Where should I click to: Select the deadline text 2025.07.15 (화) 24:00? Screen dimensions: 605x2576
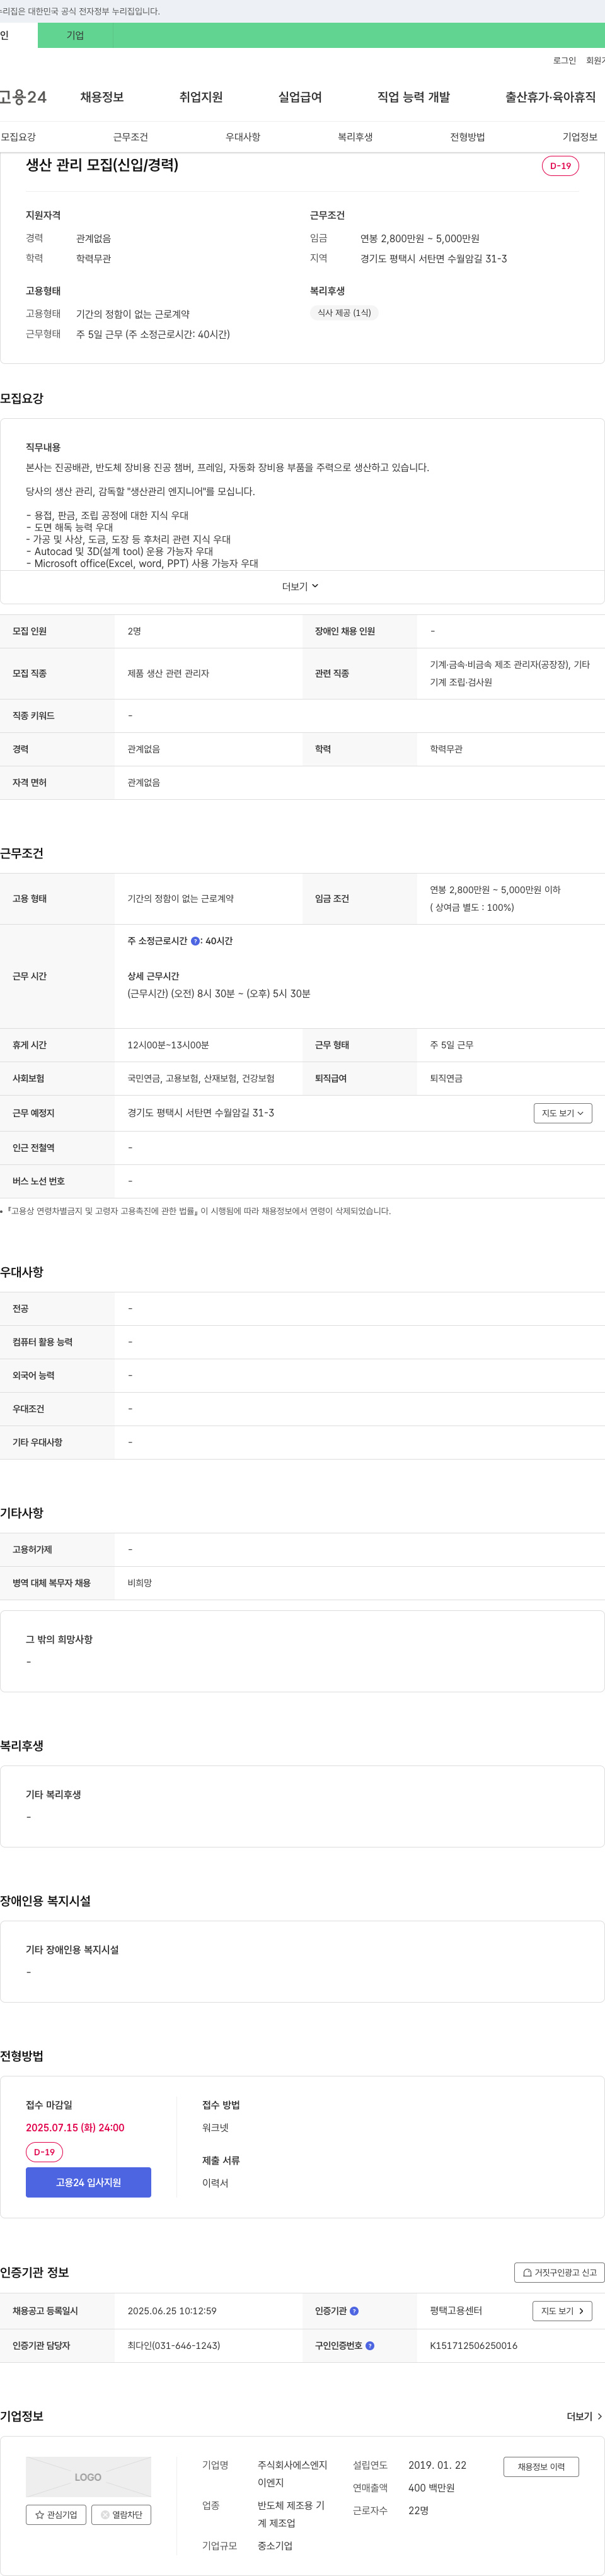75,2128
